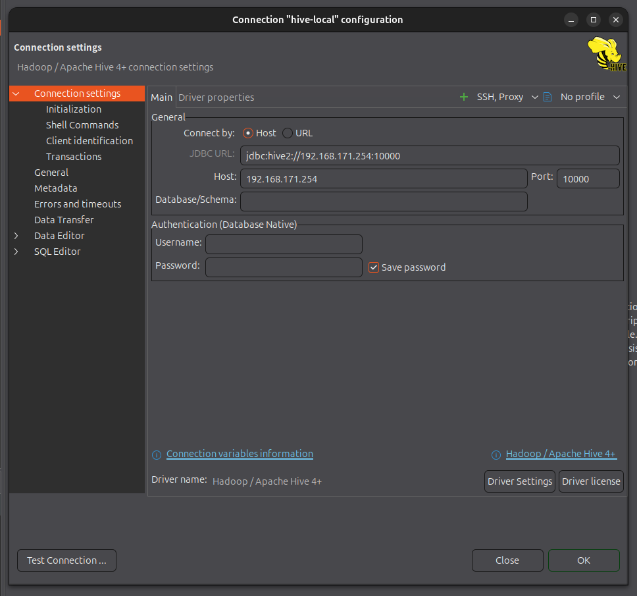The height and width of the screenshot is (596, 637).
Task: Click the Port input field
Action: coord(588,179)
